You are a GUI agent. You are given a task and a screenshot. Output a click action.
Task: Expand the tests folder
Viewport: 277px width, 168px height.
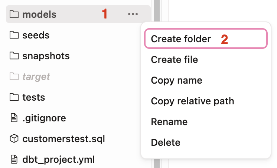click(x=33, y=97)
